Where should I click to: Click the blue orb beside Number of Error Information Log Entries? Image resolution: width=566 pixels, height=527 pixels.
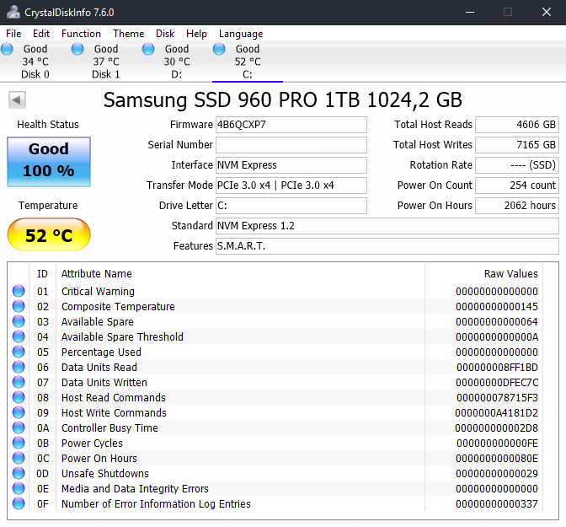pos(19,503)
